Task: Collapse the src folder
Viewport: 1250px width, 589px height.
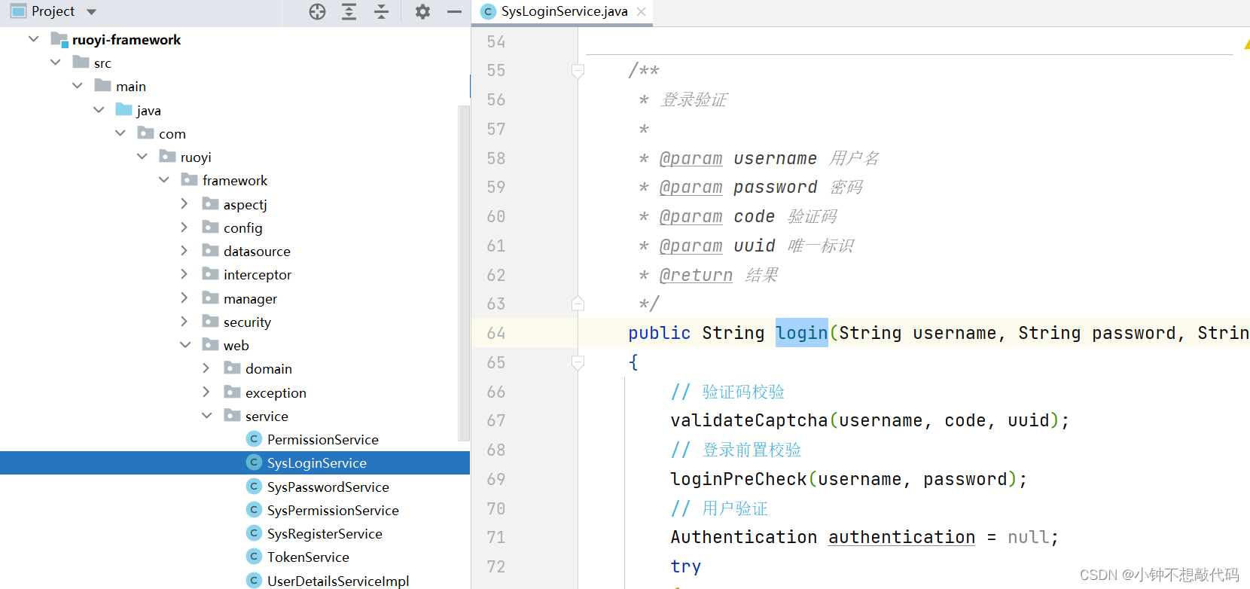Action: pyautogui.click(x=55, y=63)
